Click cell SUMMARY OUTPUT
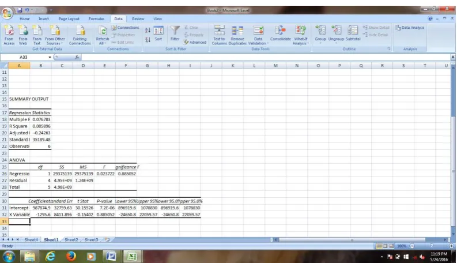Image resolution: width=457 pixels, height=263 pixels. pos(29,99)
